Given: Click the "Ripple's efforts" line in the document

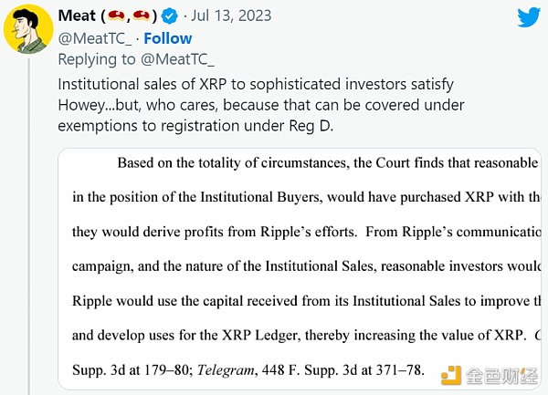Looking at the screenshot, I should coord(306,232).
